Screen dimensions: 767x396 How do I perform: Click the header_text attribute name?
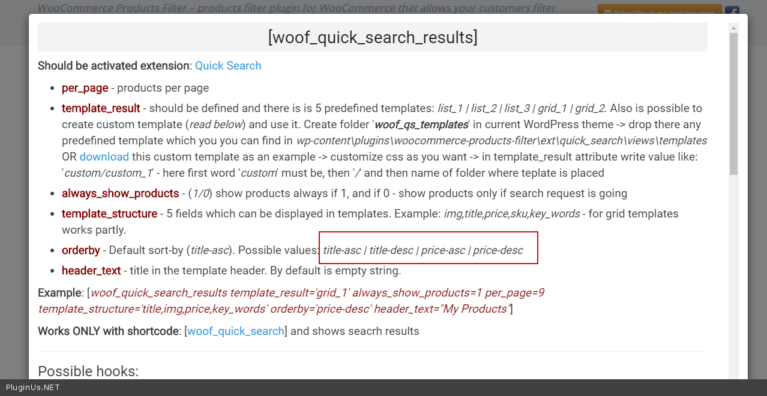[91, 271]
